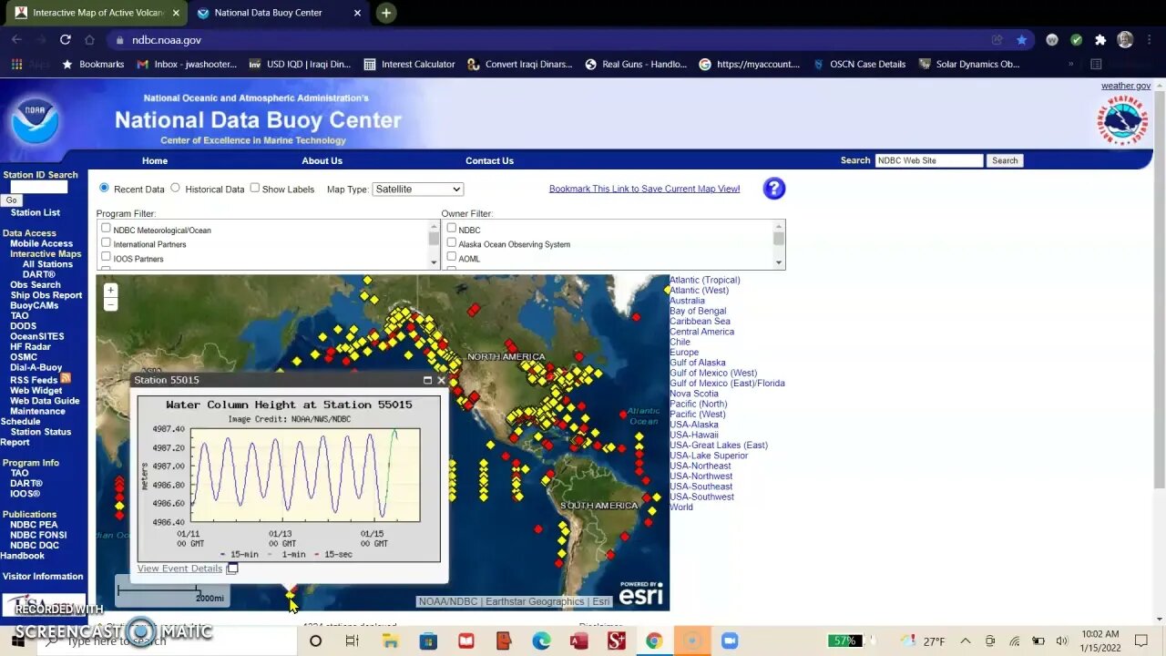Check the NDBC Meteorological/Ocean program filter
The width and height of the screenshot is (1166, 656).
pos(106,229)
